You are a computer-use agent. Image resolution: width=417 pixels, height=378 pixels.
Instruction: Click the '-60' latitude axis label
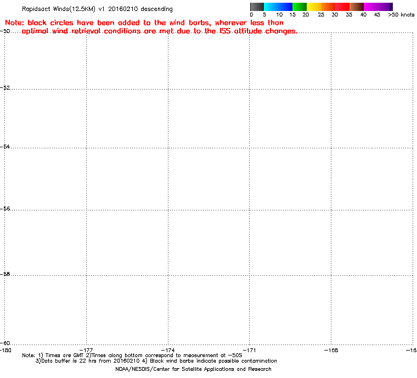[x=5, y=343]
